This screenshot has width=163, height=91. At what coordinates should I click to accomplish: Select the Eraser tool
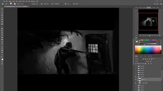[x=2, y=33]
